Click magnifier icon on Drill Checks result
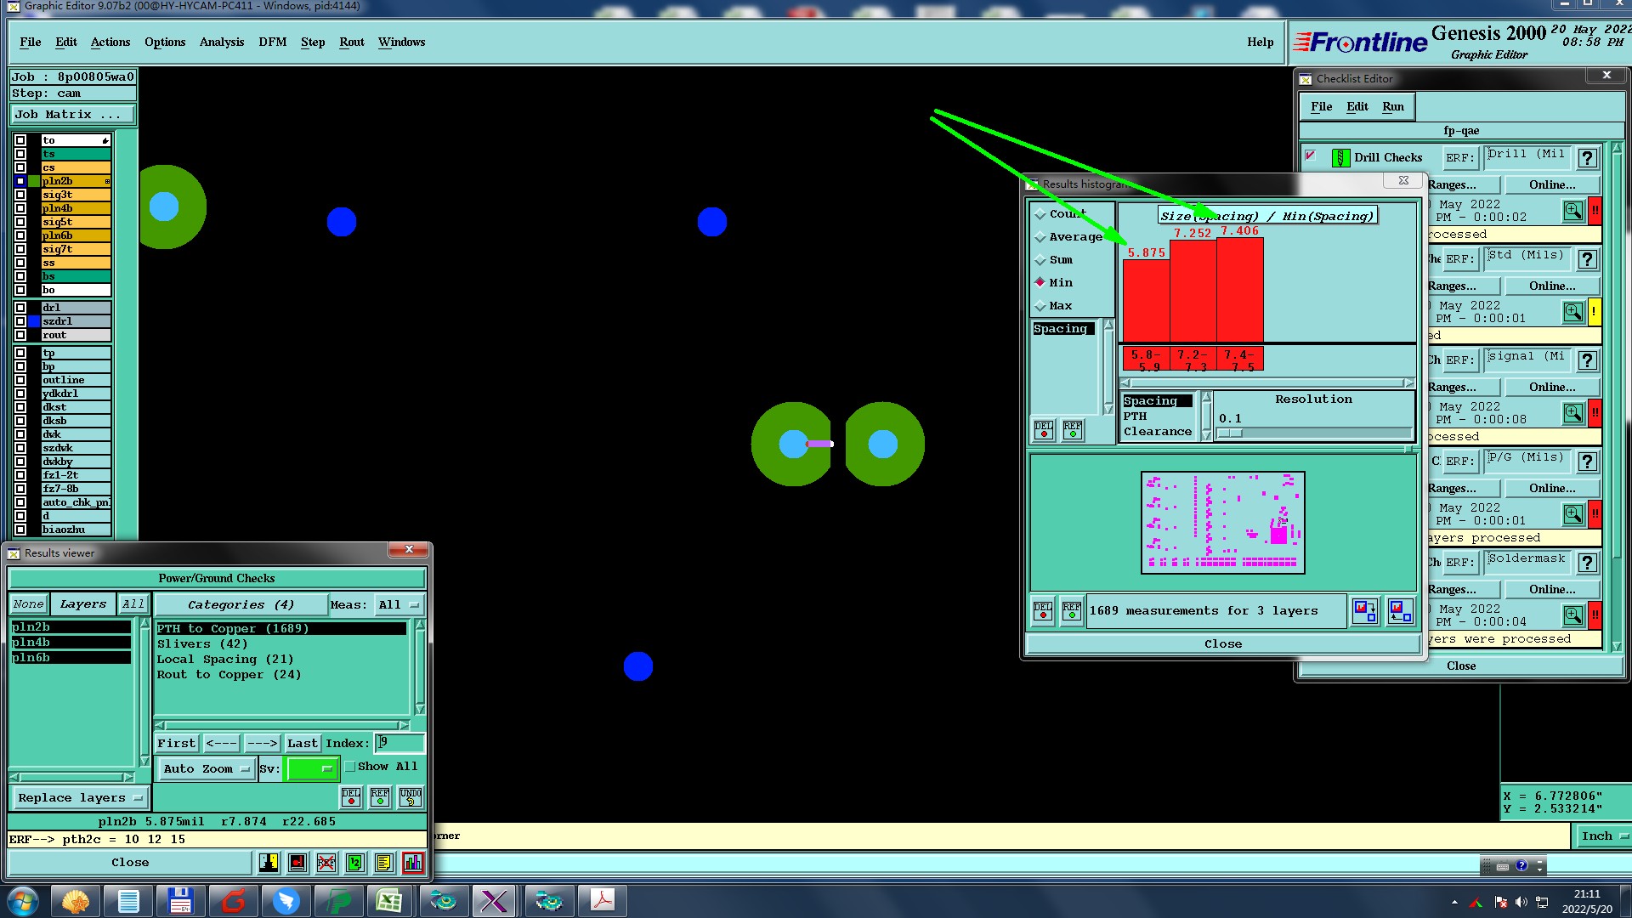 (1572, 211)
